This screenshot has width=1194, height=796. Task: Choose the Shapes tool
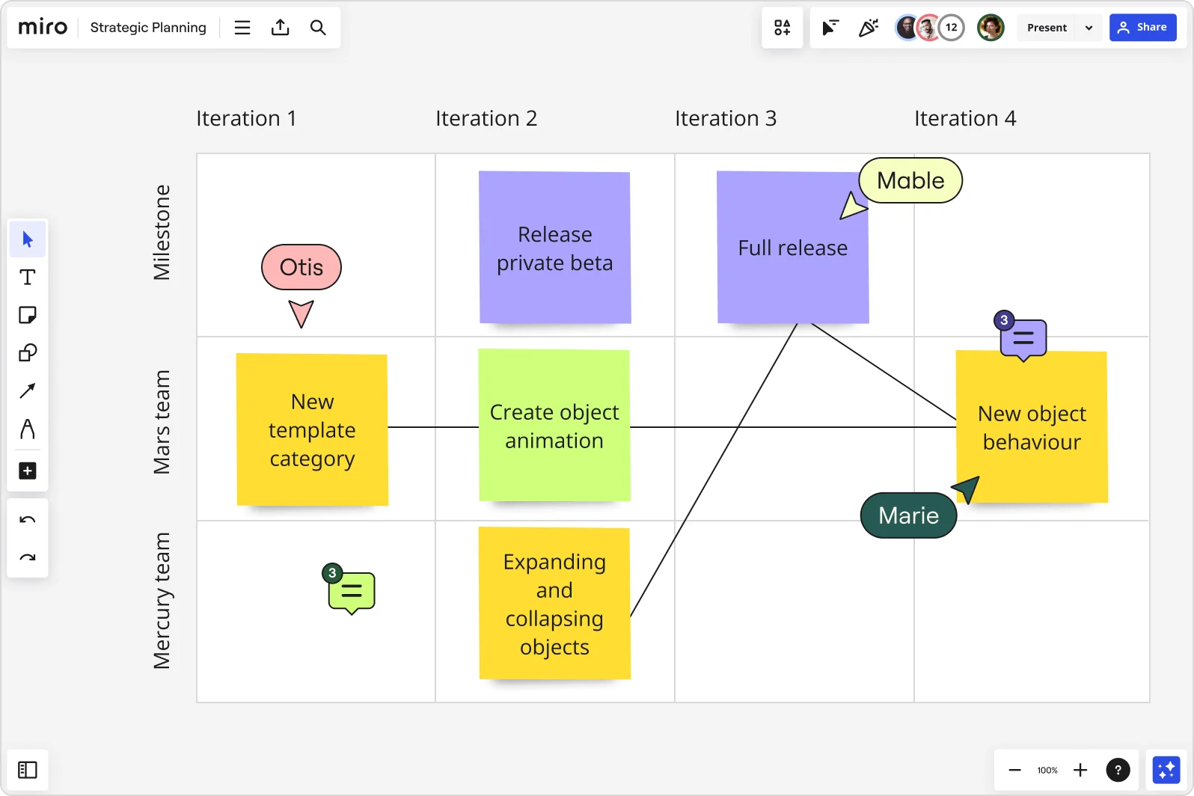pos(28,352)
